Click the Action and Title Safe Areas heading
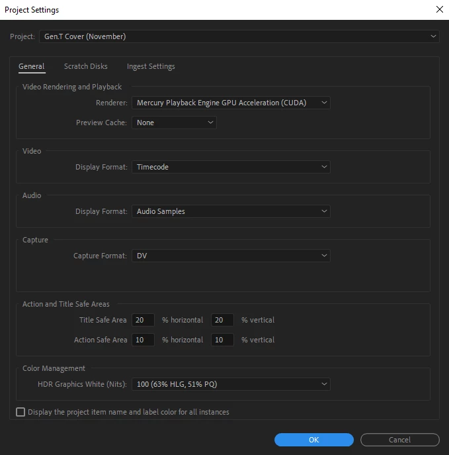The height and width of the screenshot is (455, 449). coord(66,304)
